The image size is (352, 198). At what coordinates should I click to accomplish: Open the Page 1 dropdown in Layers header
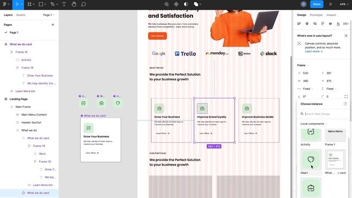click(x=49, y=15)
